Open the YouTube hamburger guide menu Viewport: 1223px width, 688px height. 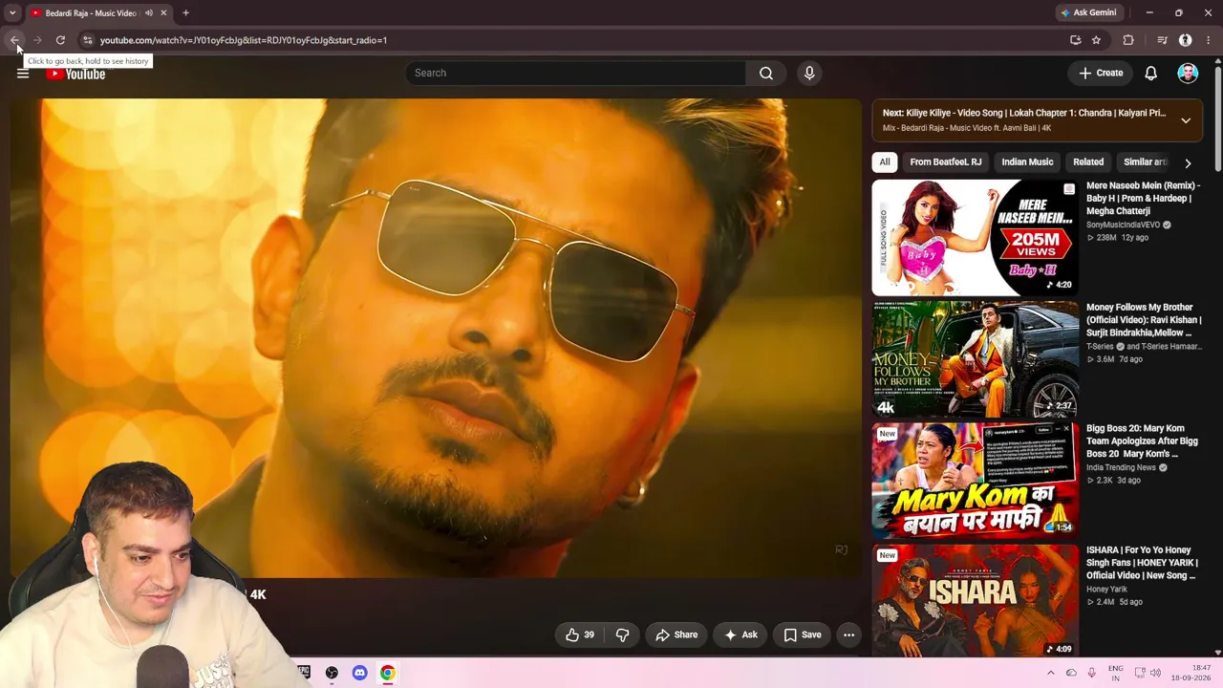pos(23,73)
